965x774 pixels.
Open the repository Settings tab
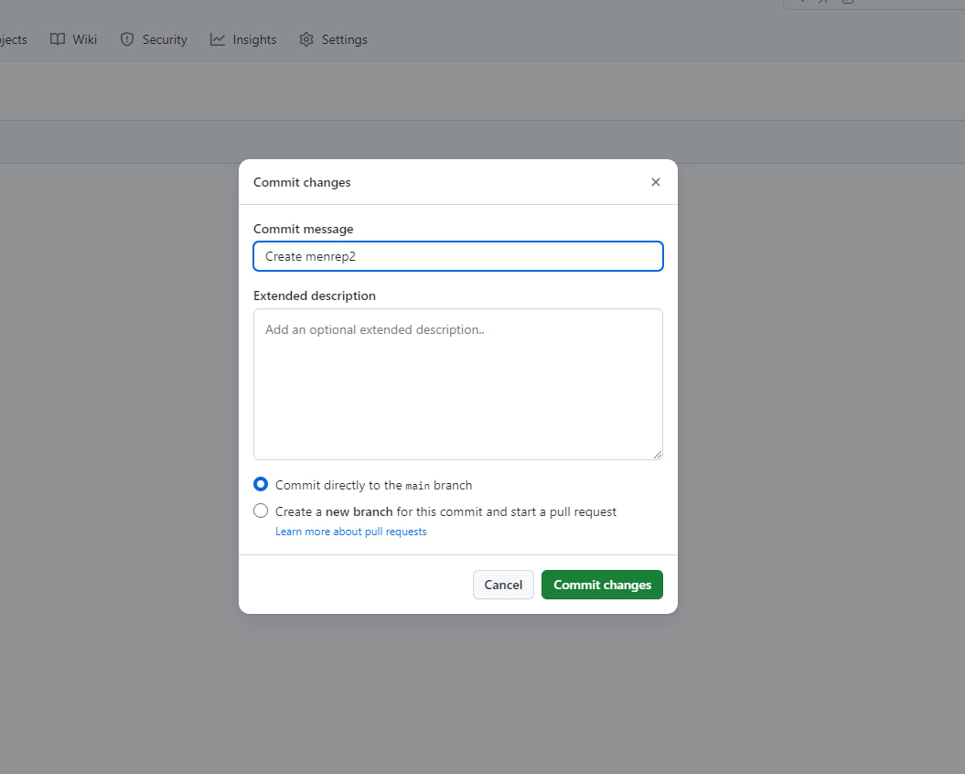tap(344, 39)
